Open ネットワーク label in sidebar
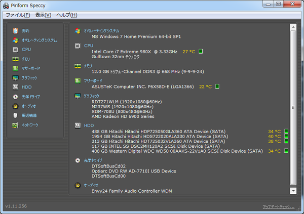304x214 pixels. pyautogui.click(x=30, y=125)
